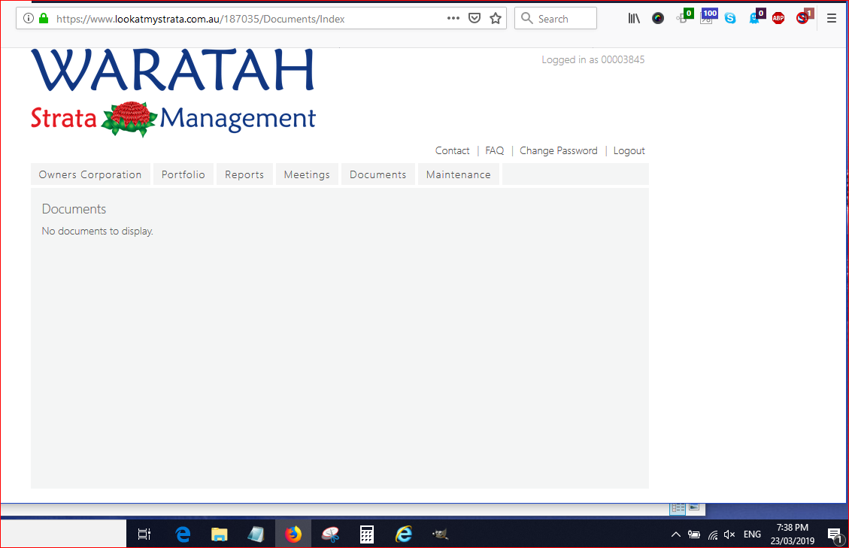Screen dimensions: 849x548
Task: View site information icon in address bar
Action: tap(29, 18)
